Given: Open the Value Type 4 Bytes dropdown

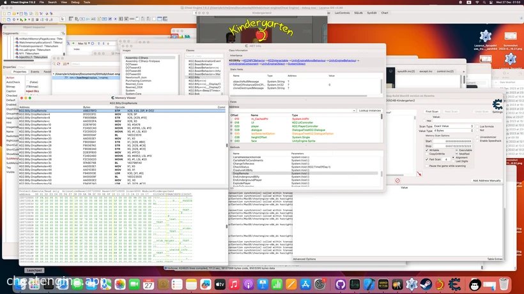Looking at the screenshot, I should [x=454, y=131].
